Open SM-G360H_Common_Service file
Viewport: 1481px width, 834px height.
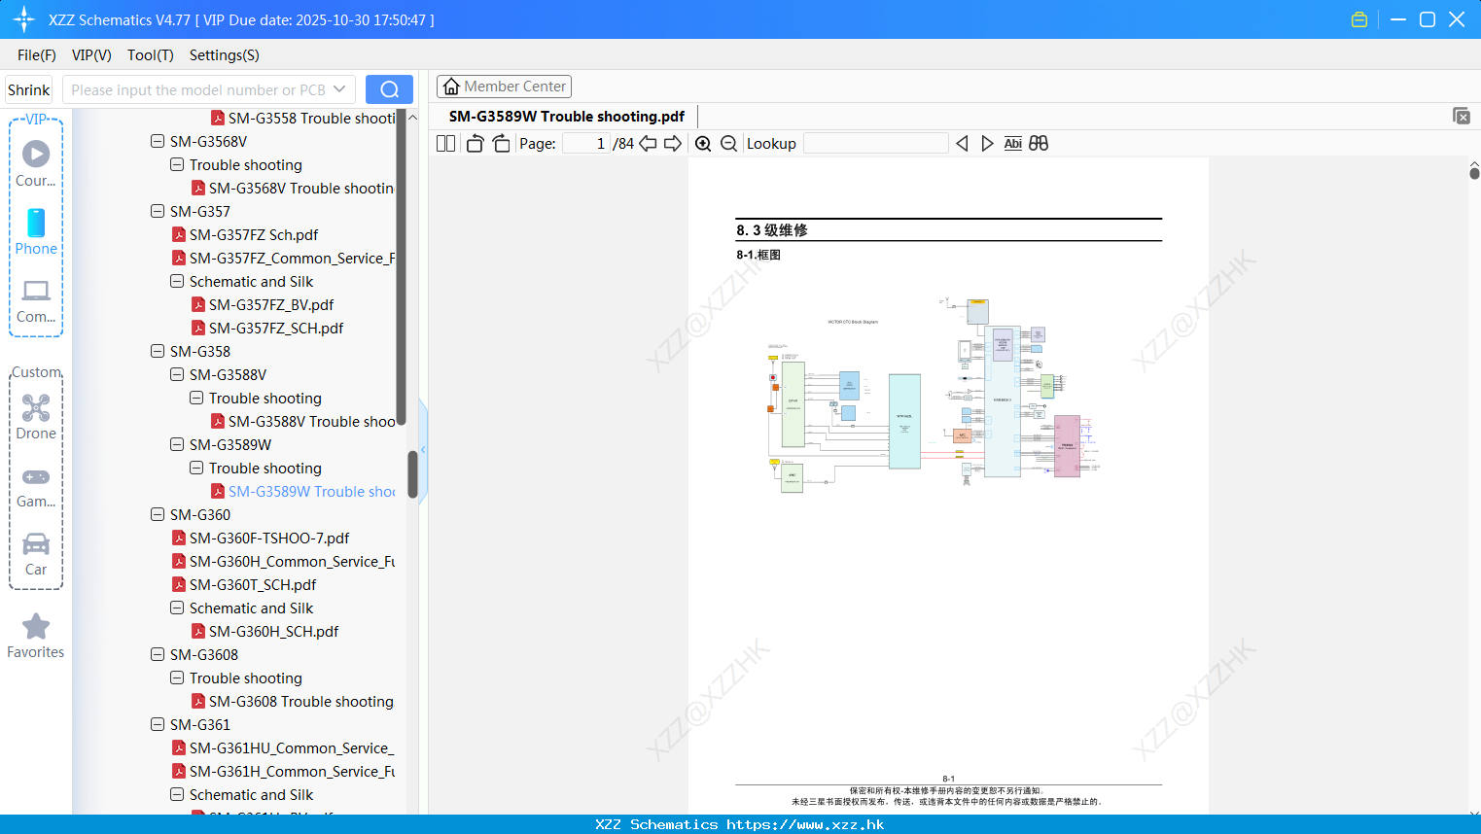coord(283,561)
